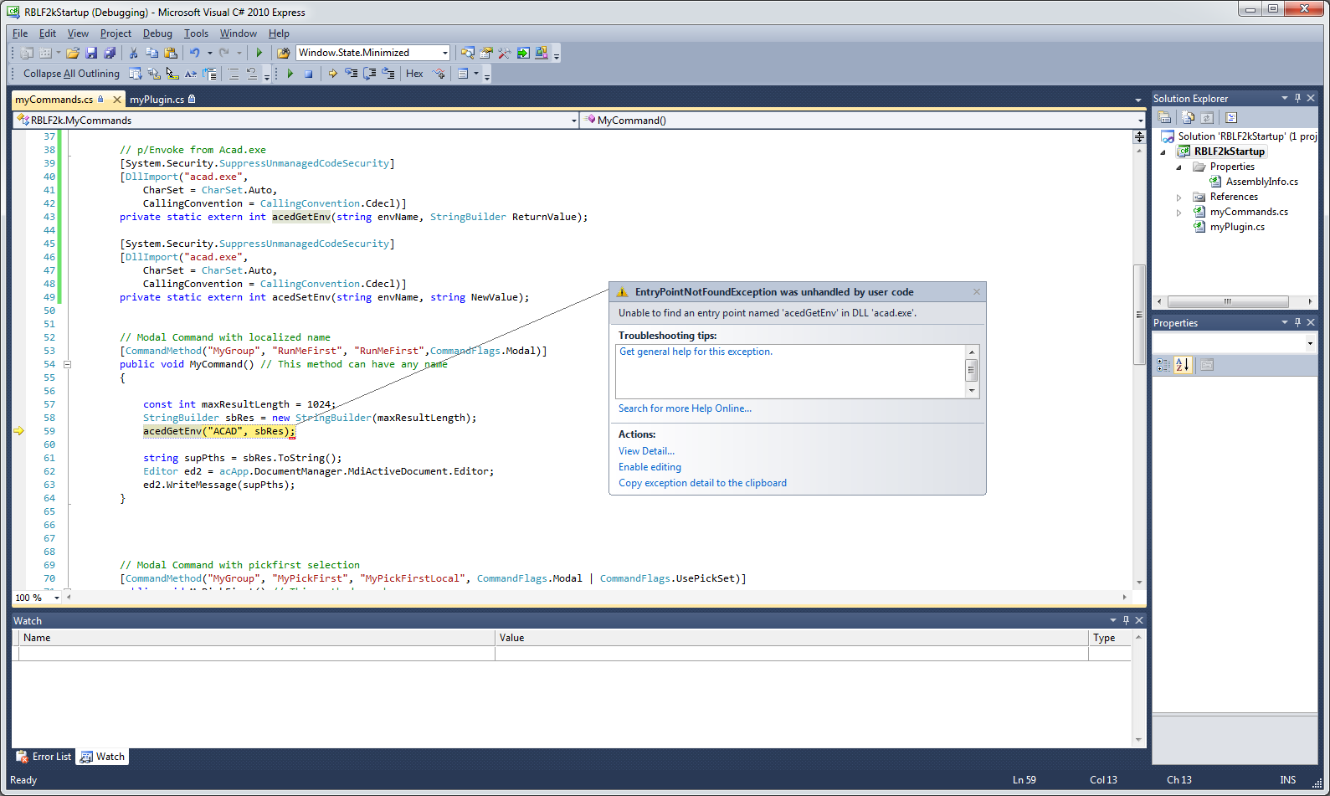
Task: Click the Step Out icon
Action: pos(388,74)
